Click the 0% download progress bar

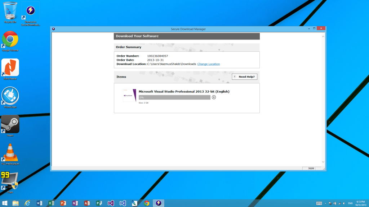[x=174, y=97]
